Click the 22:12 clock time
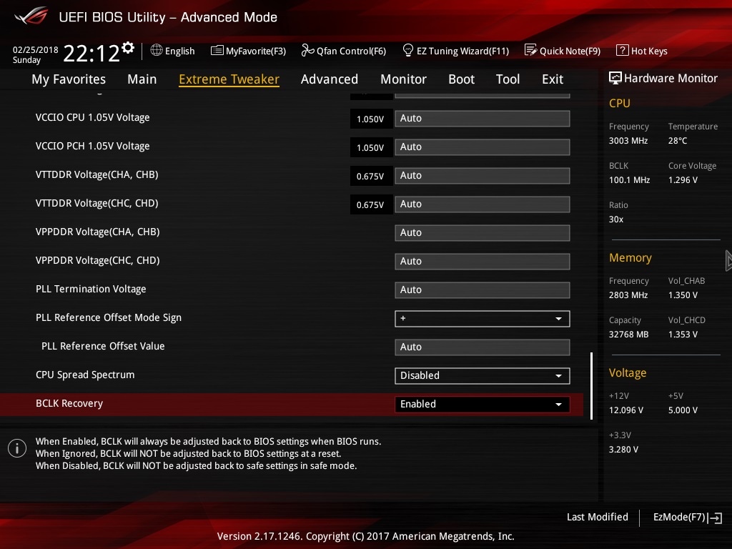732x549 pixels. [x=91, y=53]
